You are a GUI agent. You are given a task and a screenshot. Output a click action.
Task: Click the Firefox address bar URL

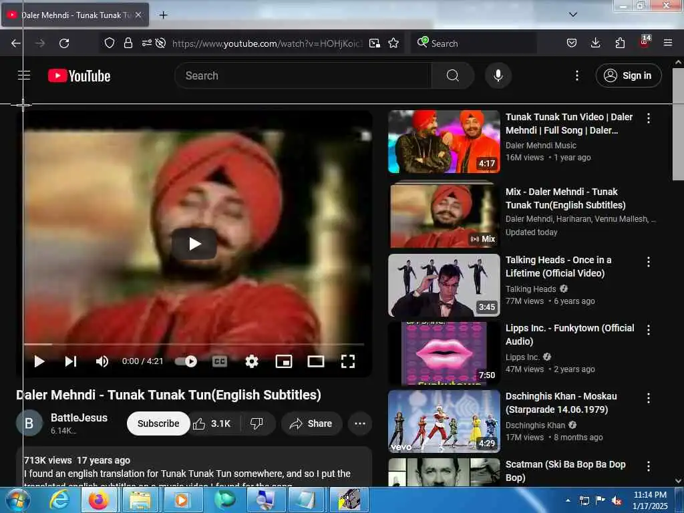click(x=267, y=43)
